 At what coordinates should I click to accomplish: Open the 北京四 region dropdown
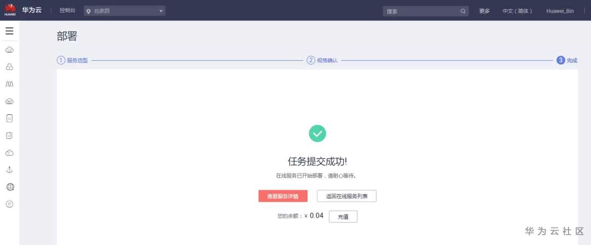tap(124, 11)
